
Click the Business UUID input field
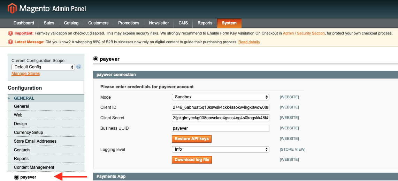point(220,128)
